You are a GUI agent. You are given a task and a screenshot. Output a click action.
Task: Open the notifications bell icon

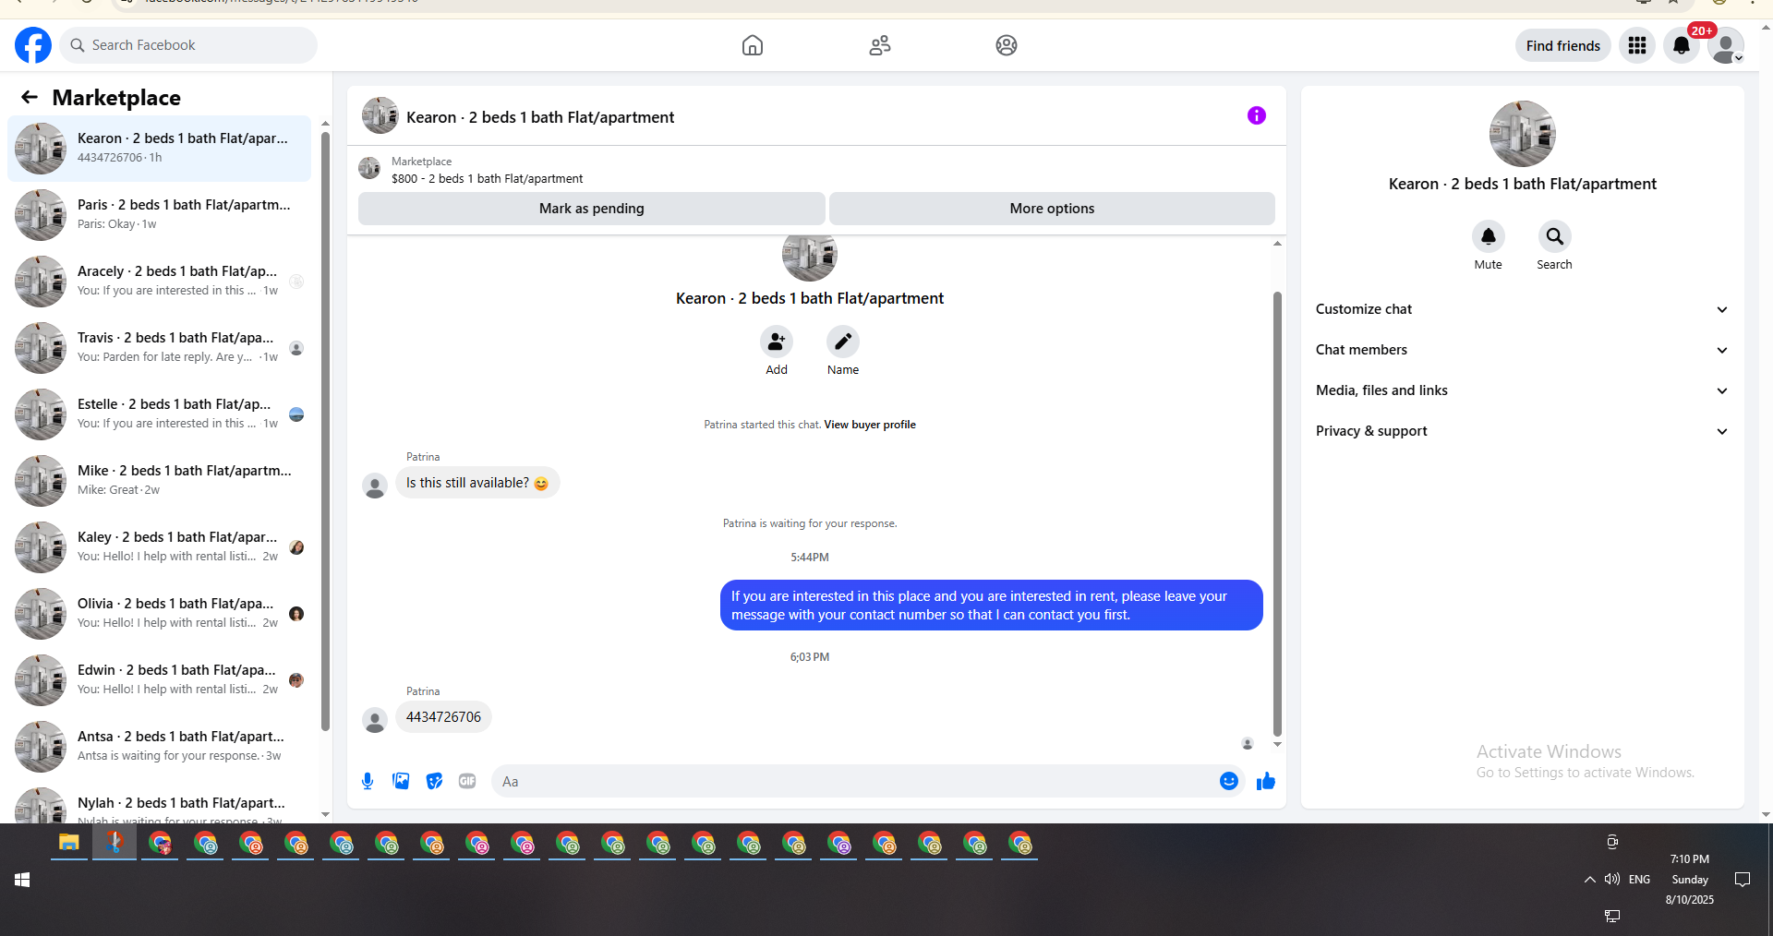(x=1682, y=45)
